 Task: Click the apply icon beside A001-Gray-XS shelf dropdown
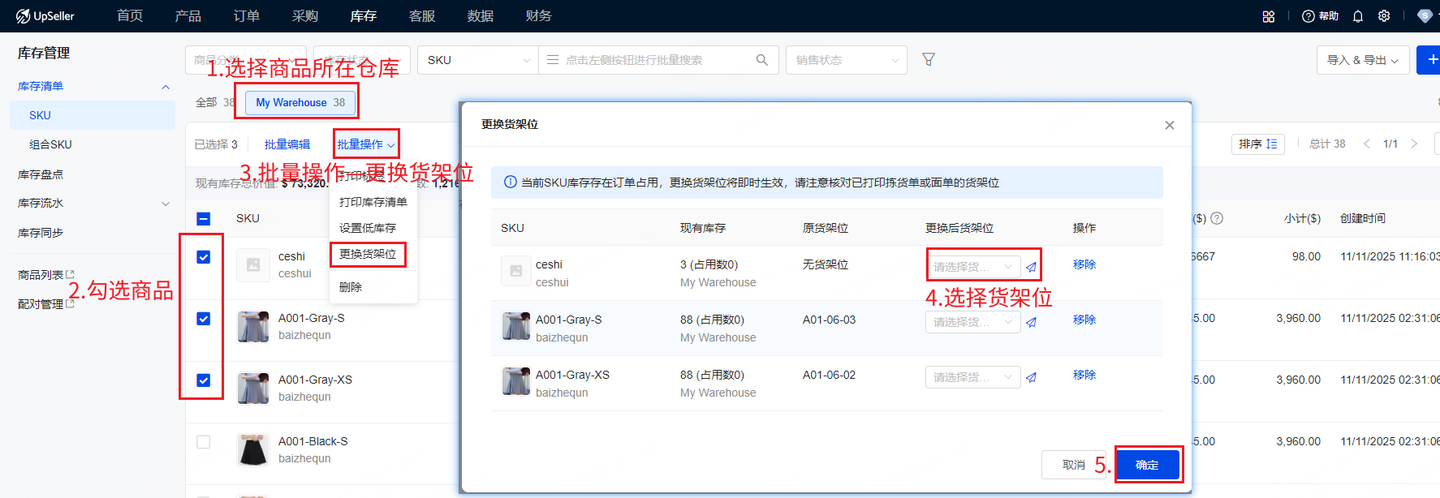pos(1031,377)
